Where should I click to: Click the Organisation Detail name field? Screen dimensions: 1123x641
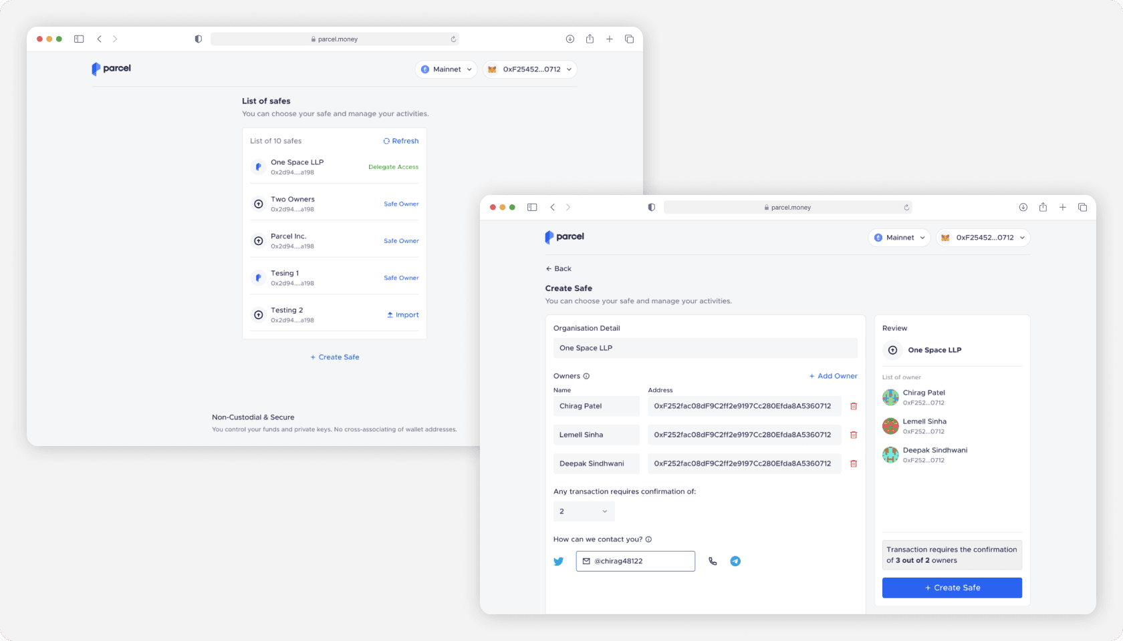[705, 348]
